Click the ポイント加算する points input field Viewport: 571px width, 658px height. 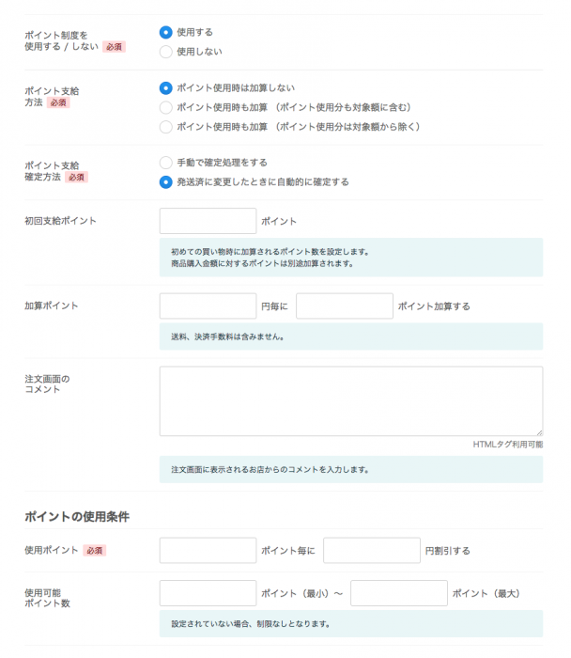click(x=345, y=305)
